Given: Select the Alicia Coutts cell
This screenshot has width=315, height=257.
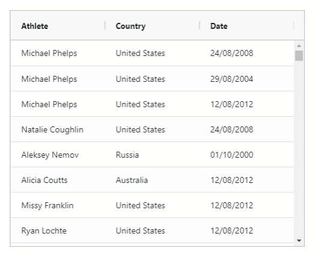Looking at the screenshot, I should click(x=58, y=180).
